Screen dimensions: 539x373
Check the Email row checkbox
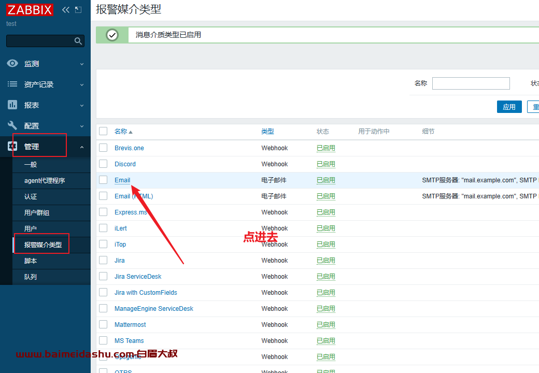point(103,180)
